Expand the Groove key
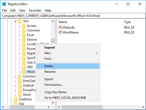 tap(19, 40)
